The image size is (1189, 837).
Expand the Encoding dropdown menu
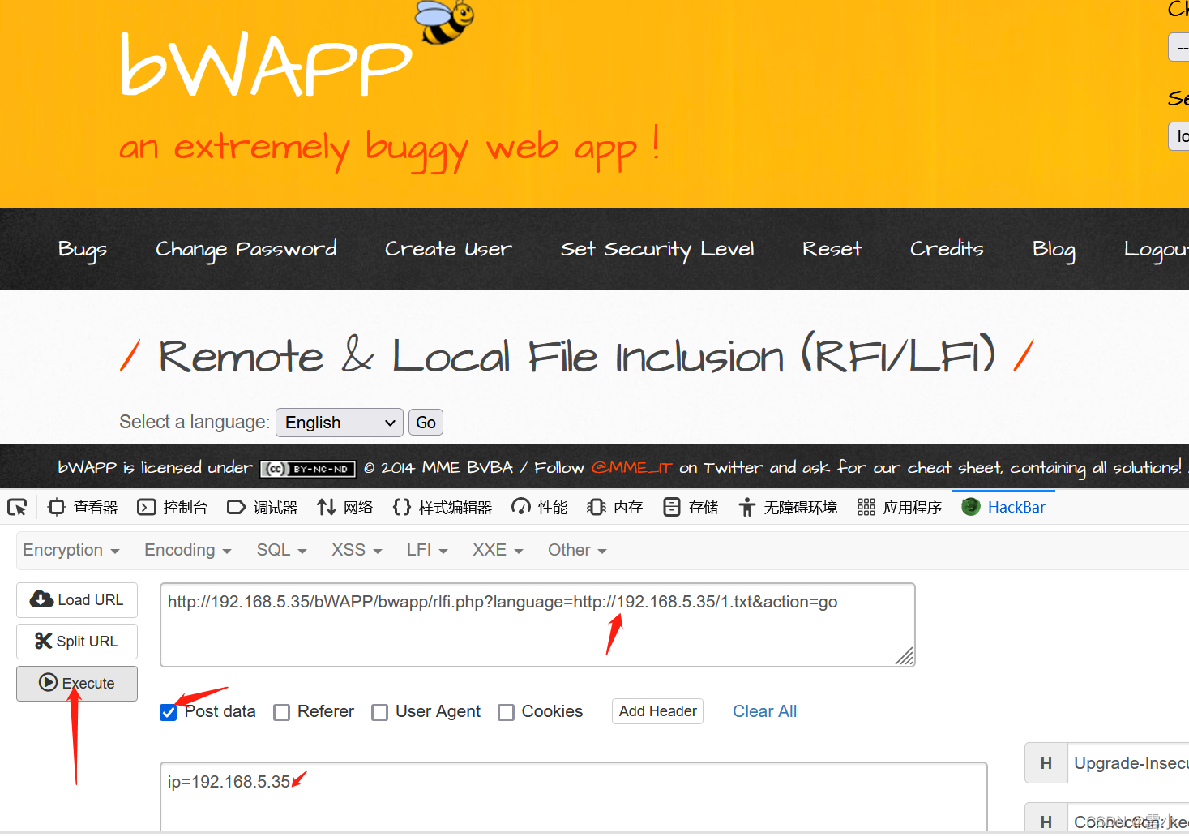188,550
